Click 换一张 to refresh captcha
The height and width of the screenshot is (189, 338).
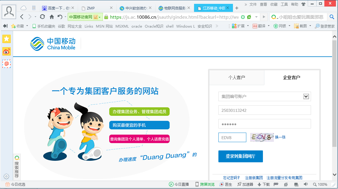tap(280, 137)
